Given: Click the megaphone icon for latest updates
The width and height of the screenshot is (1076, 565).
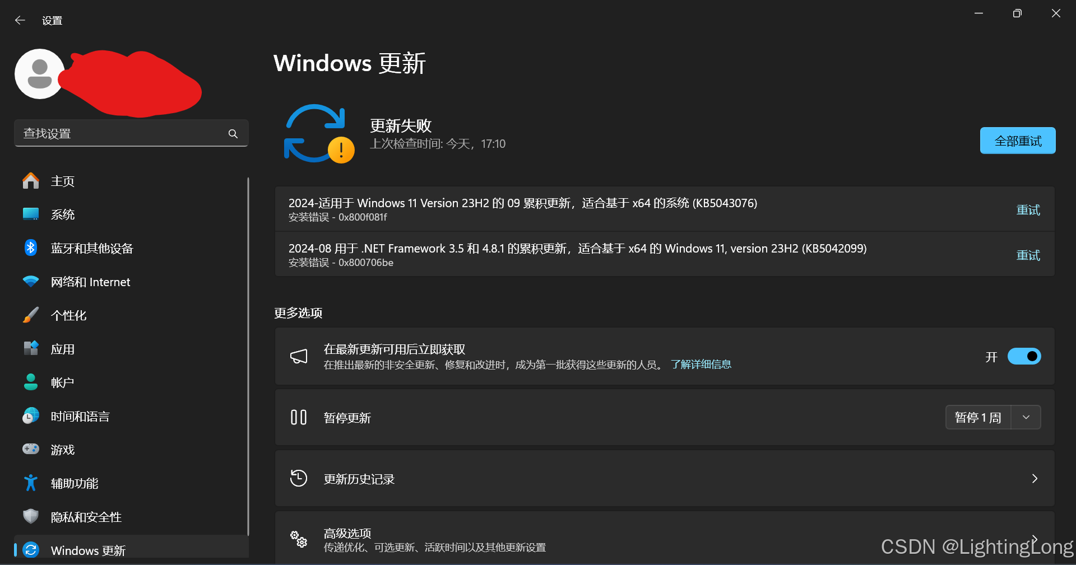Looking at the screenshot, I should pos(299,356).
